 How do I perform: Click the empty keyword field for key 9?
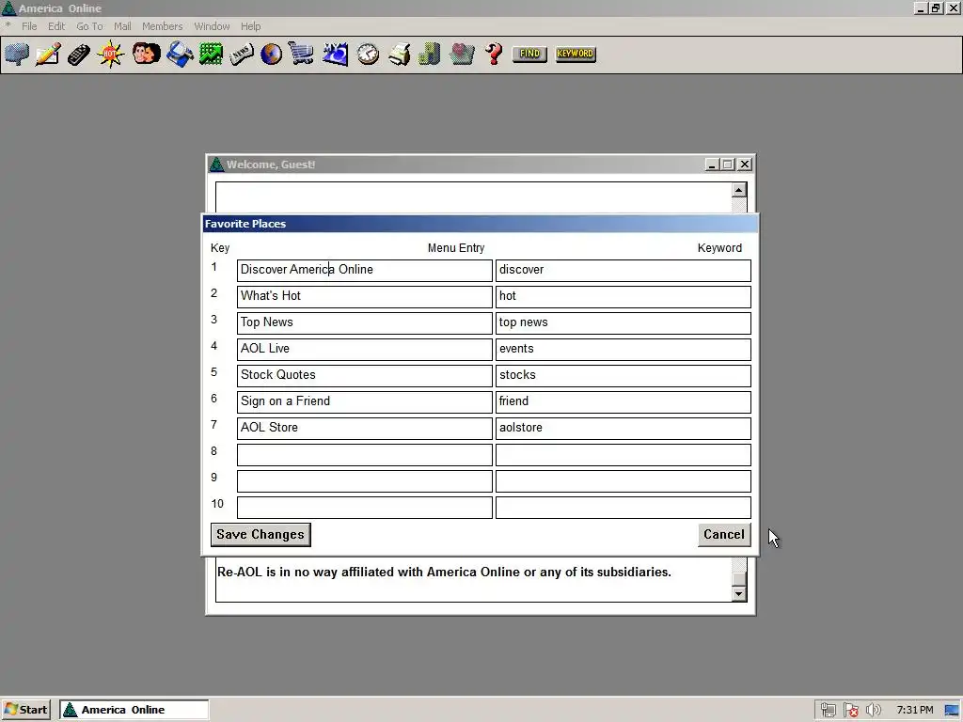(624, 481)
